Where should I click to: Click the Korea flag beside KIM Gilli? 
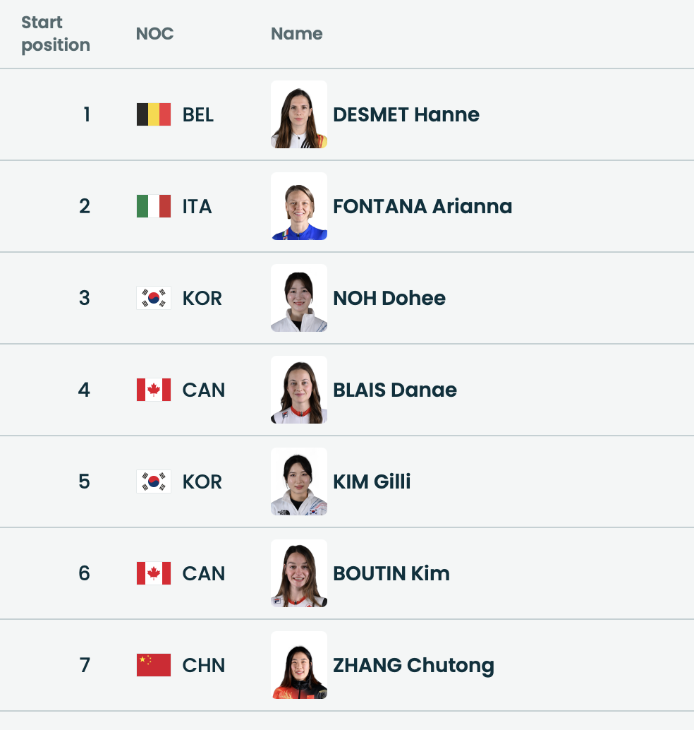[x=154, y=481]
